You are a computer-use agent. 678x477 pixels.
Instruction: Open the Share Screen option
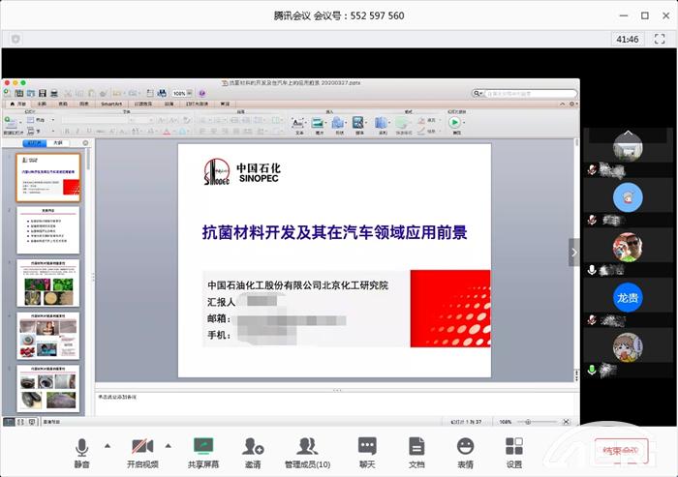pos(203,451)
